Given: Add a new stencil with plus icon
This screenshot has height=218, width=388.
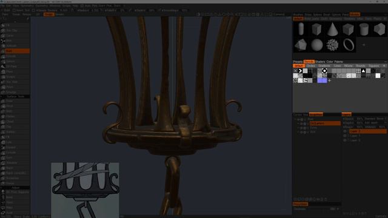Looking at the screenshot, I should pos(329,81).
